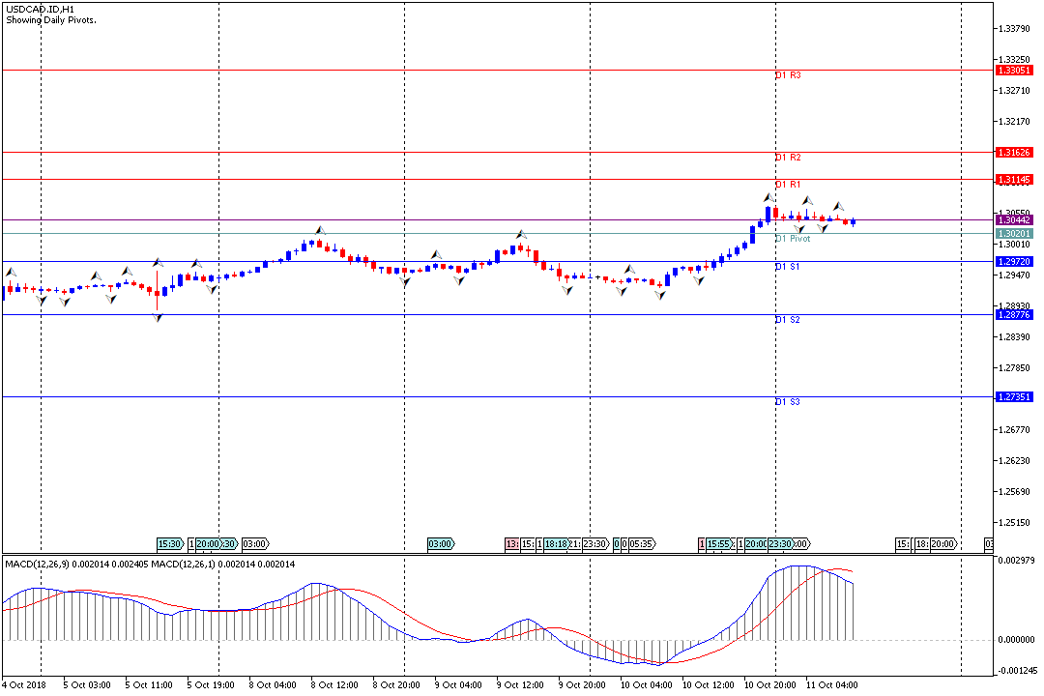
Task: Click the 1.33051 price tag
Action: 1014,70
